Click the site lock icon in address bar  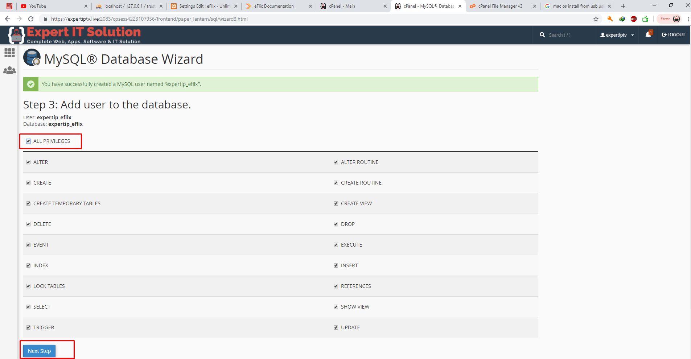click(45, 19)
